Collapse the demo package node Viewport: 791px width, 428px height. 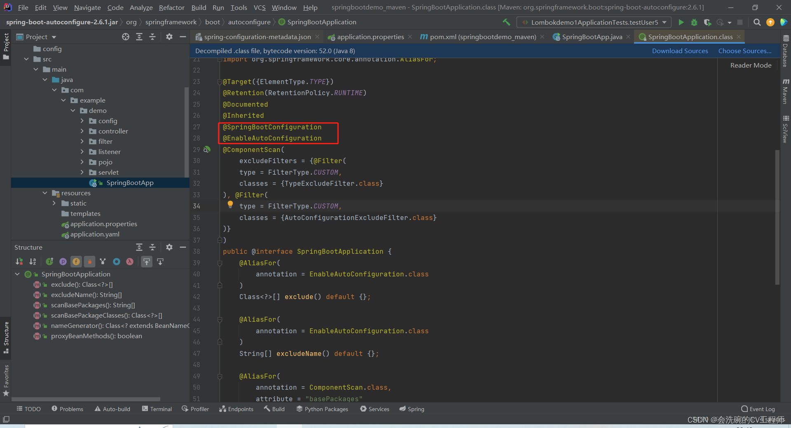click(x=73, y=110)
